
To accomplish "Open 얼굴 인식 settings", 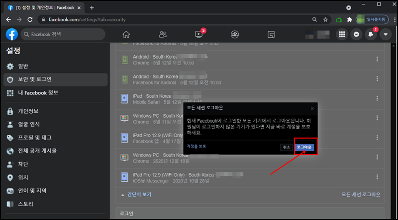I will [56, 124].
